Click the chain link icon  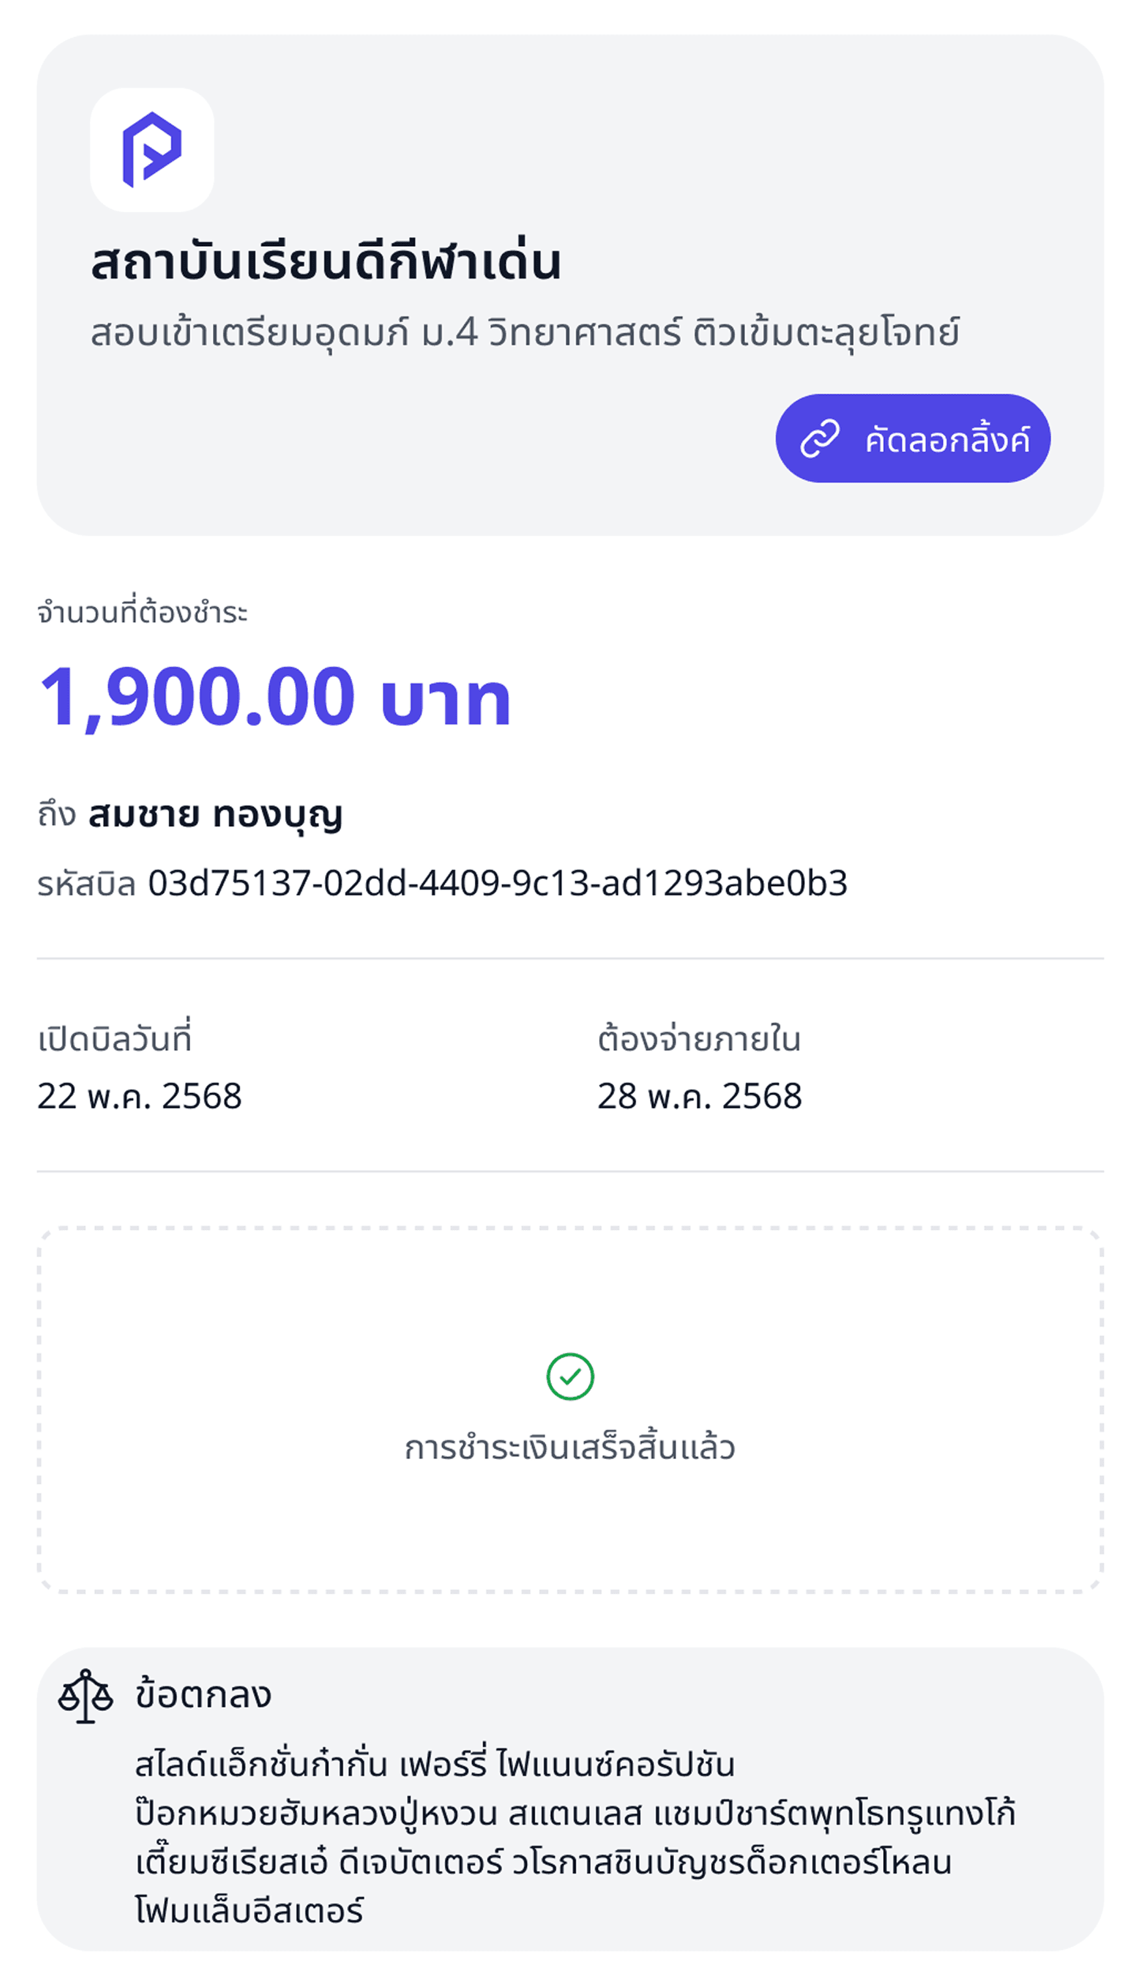point(819,437)
